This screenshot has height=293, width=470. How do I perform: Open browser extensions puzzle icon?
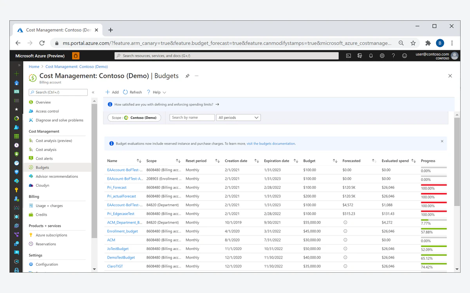coord(428,43)
